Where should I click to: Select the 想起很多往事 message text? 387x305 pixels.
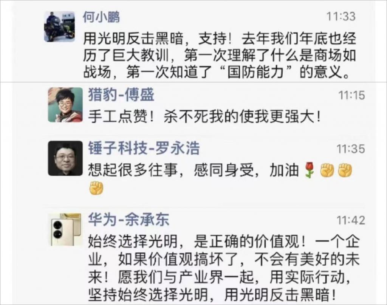click(220, 179)
